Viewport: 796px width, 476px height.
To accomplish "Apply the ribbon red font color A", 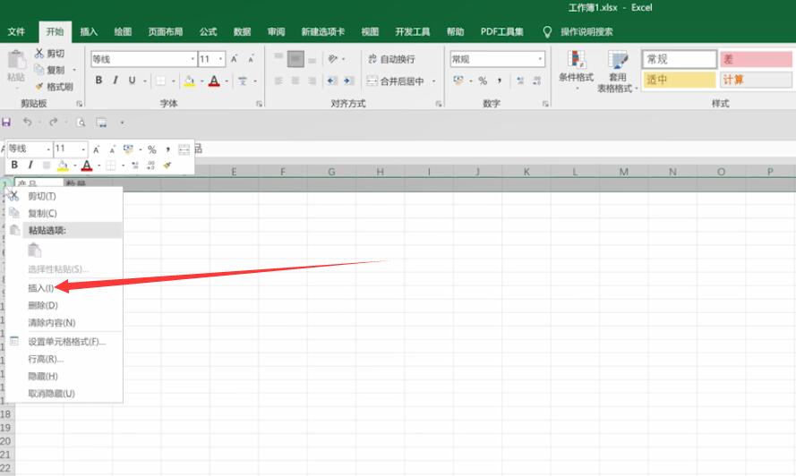I will click(214, 81).
